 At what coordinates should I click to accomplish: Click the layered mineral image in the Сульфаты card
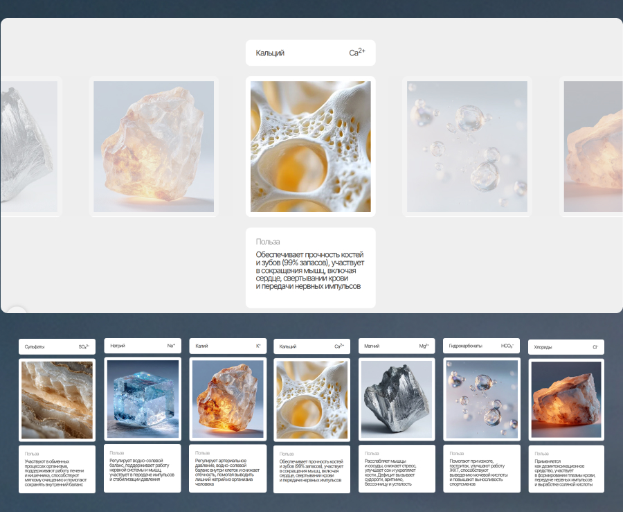(x=57, y=400)
